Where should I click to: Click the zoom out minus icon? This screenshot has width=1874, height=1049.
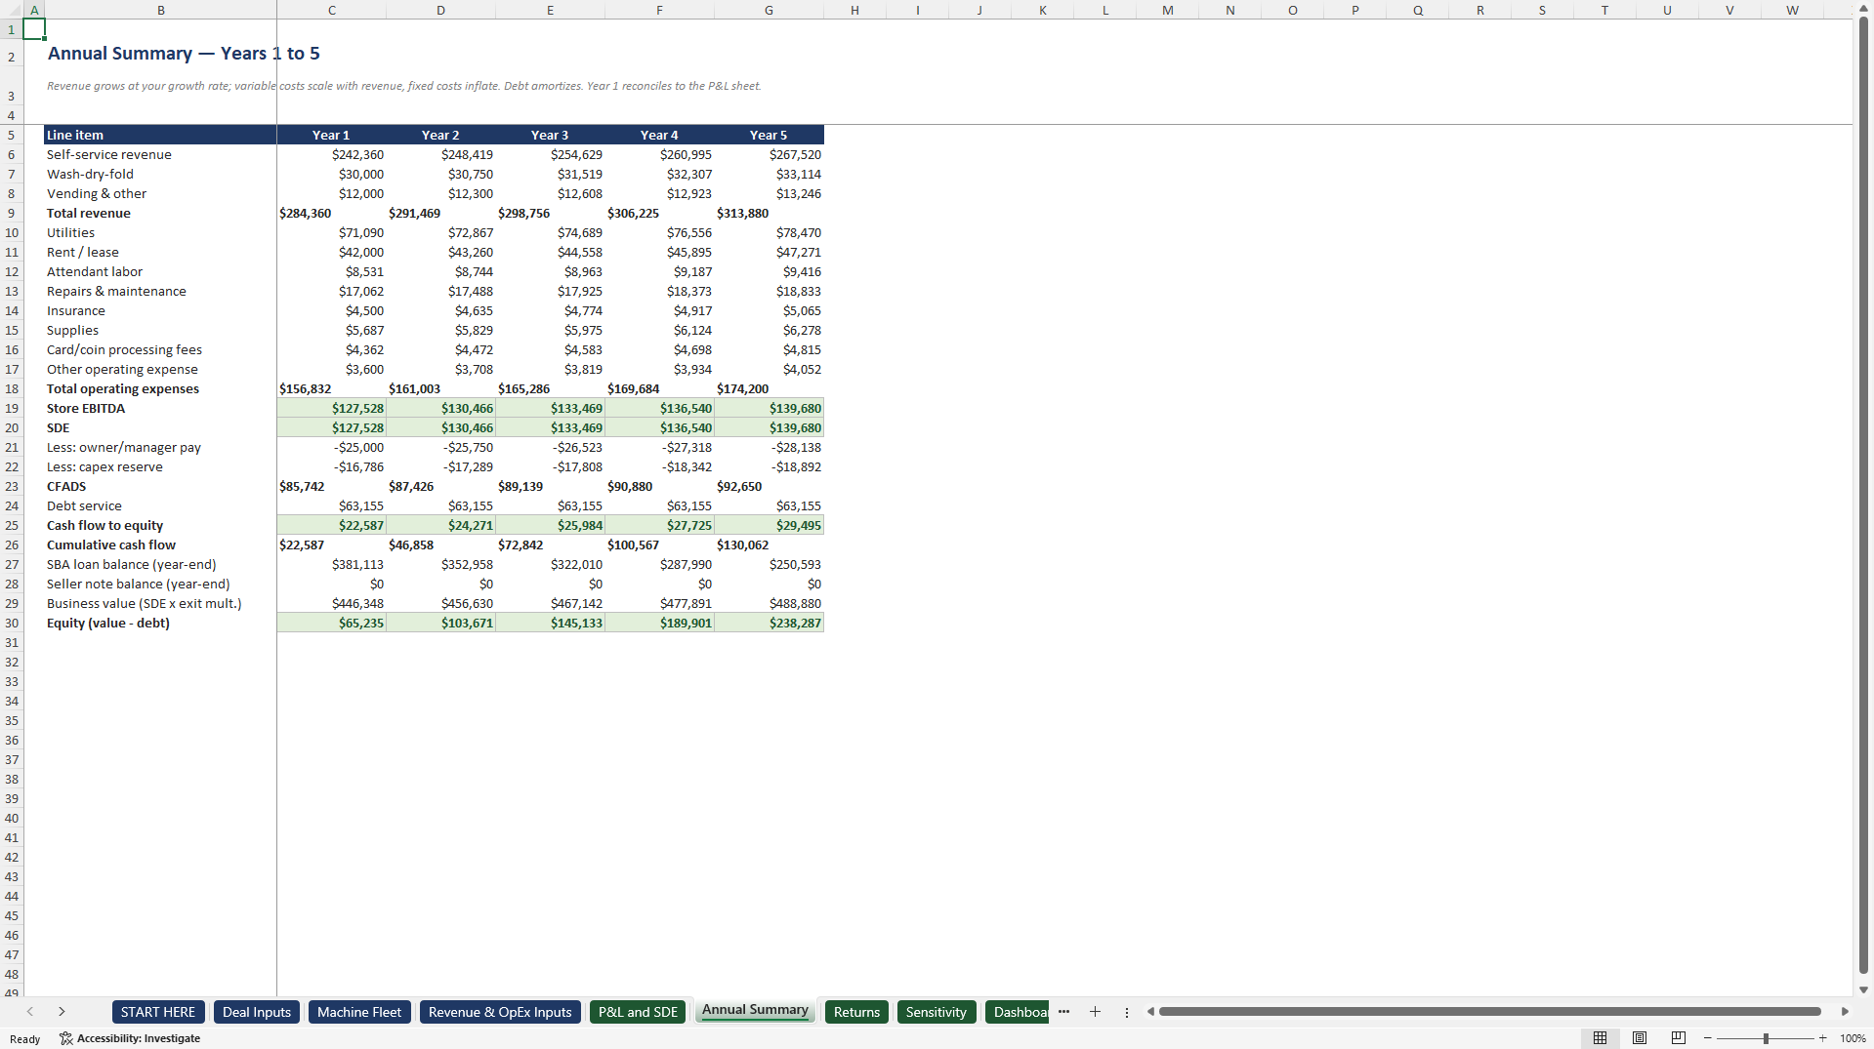[x=1707, y=1038]
